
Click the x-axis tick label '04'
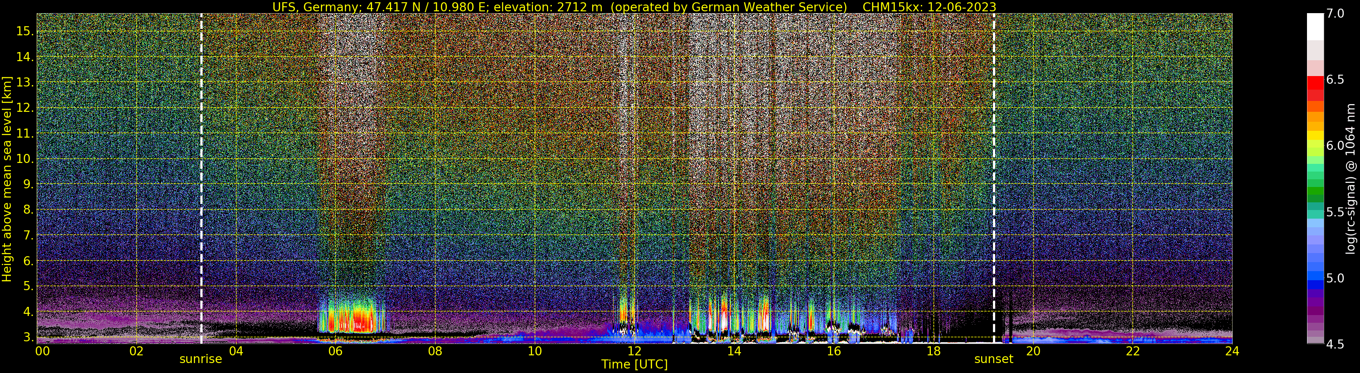pyautogui.click(x=236, y=351)
